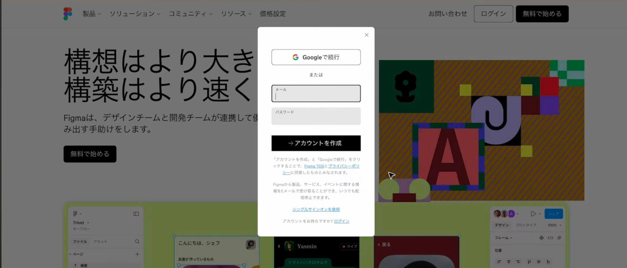The height and width of the screenshot is (268, 627).
Task: Close the sign-up dialog with the X
Action: [x=366, y=35]
